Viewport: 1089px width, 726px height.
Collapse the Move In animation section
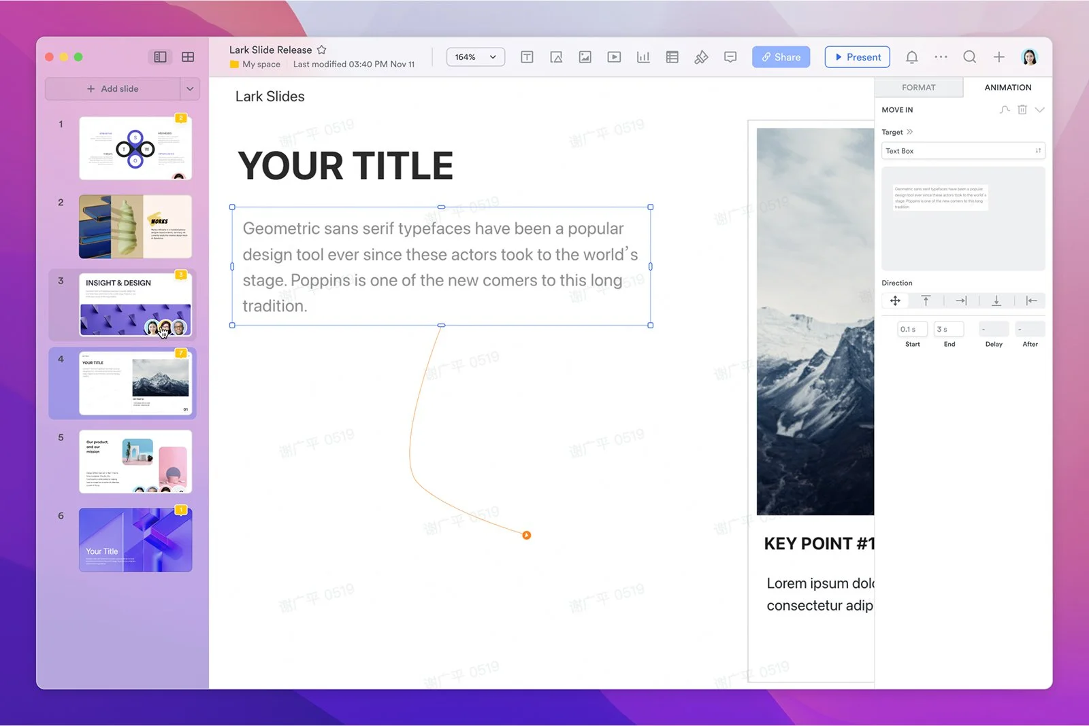pos(1039,109)
